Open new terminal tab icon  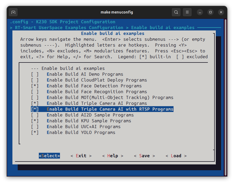tap(13, 12)
